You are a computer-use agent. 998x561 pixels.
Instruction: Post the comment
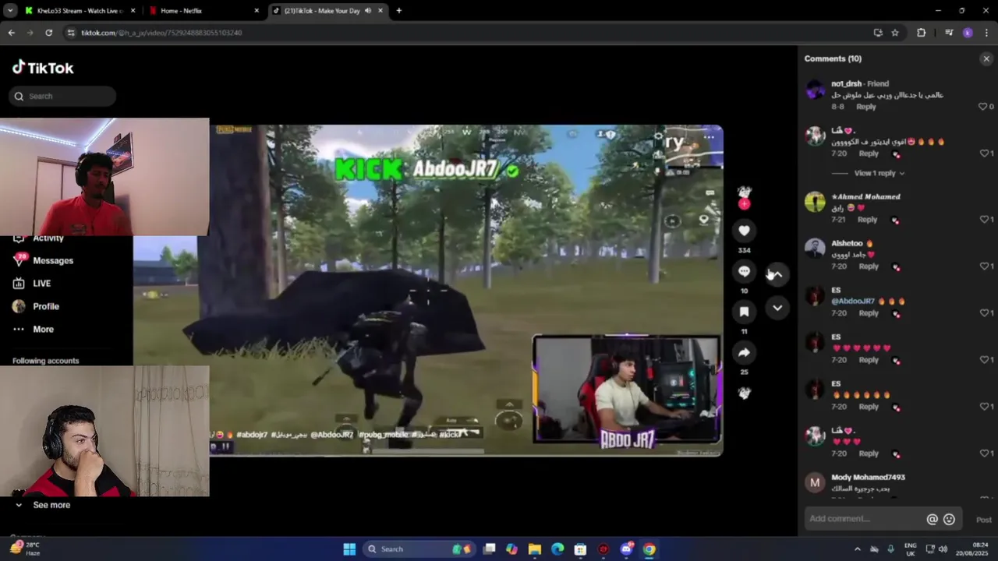tap(984, 520)
